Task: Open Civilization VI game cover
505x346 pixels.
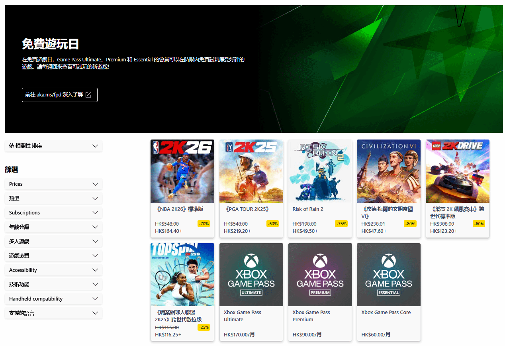Action: (x=389, y=171)
